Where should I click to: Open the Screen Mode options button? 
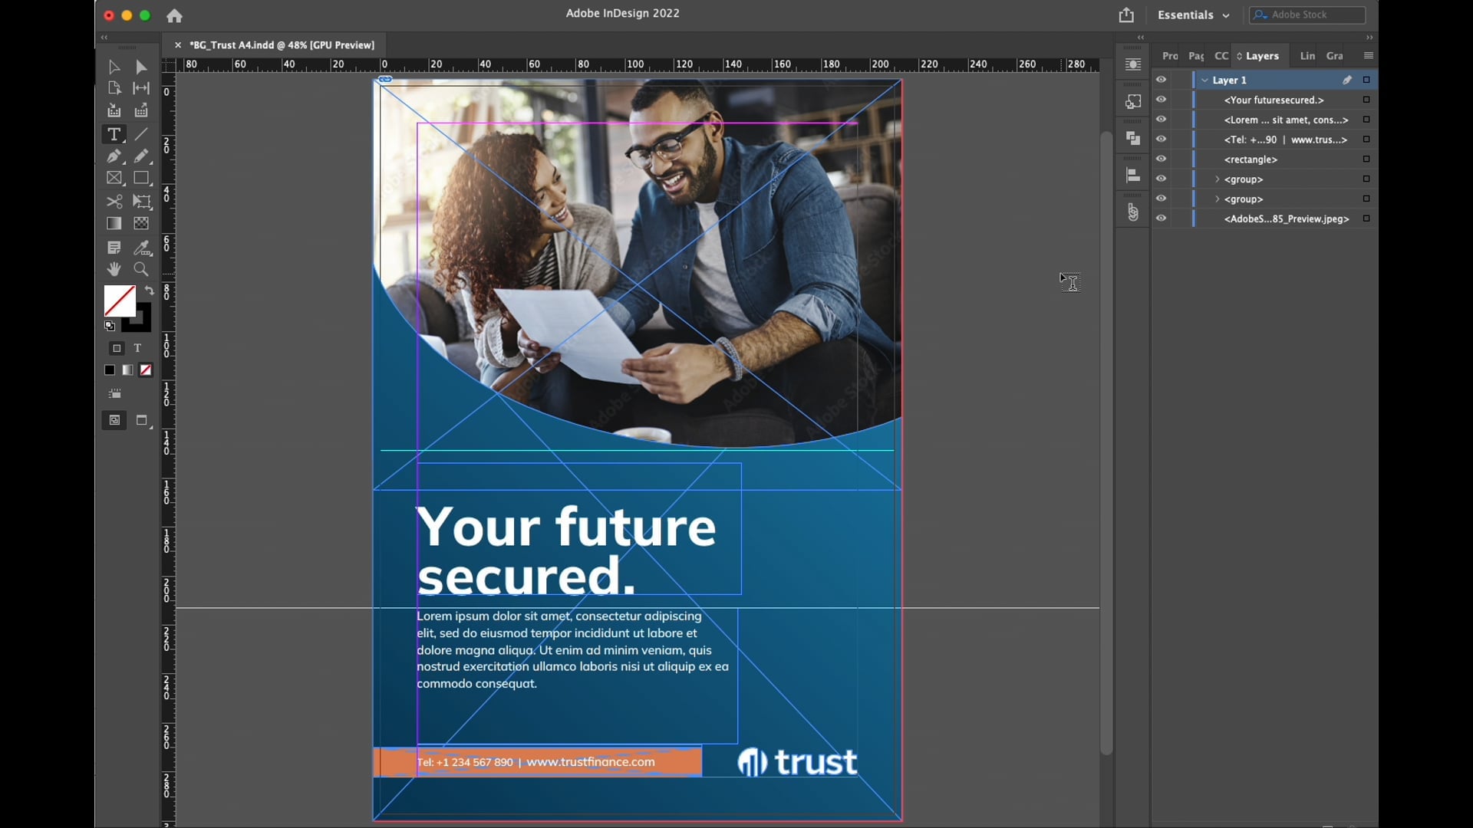143,420
